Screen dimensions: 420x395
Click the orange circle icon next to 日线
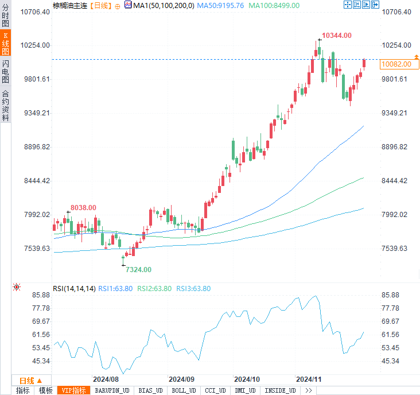[118, 5]
